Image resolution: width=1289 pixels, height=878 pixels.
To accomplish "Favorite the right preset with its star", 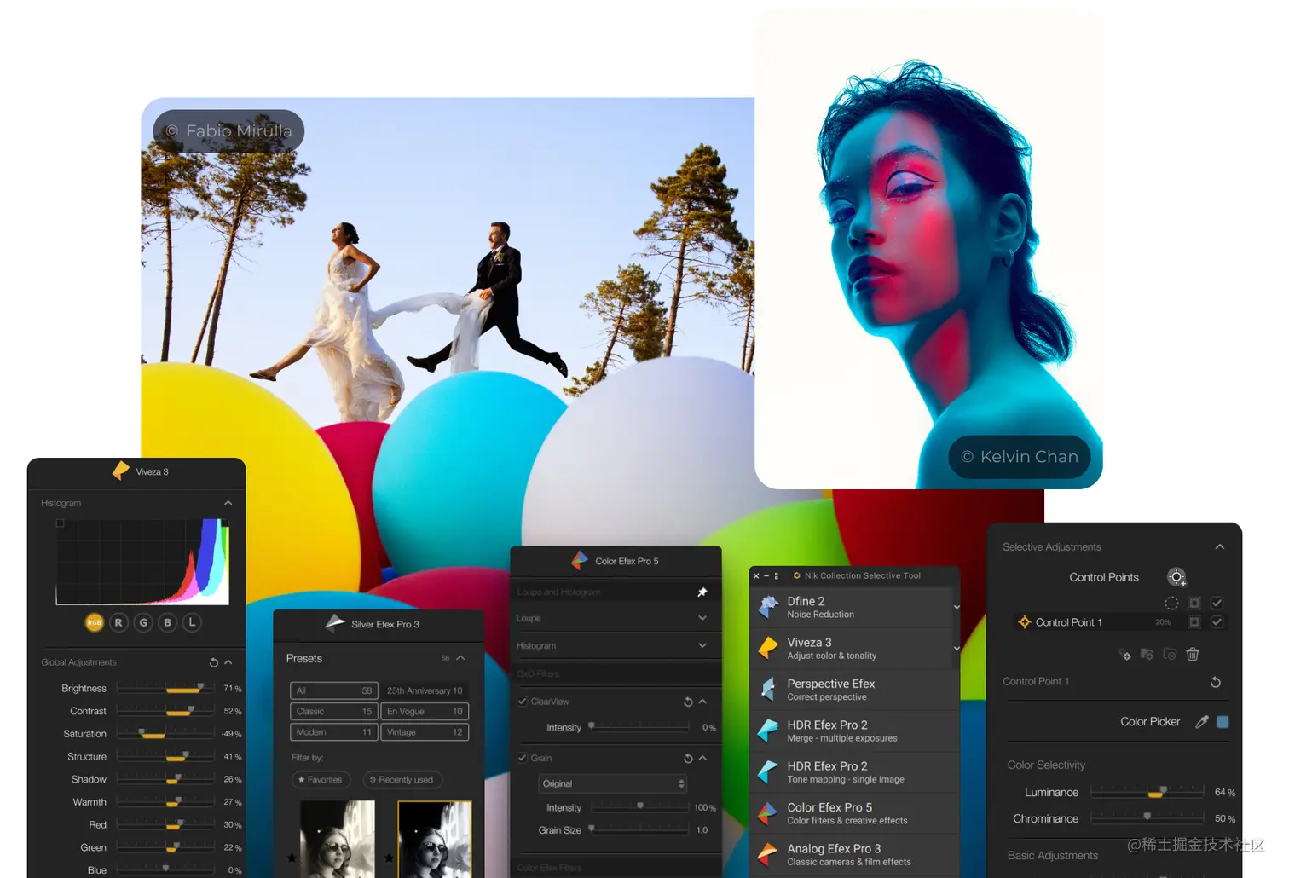I will click(390, 858).
